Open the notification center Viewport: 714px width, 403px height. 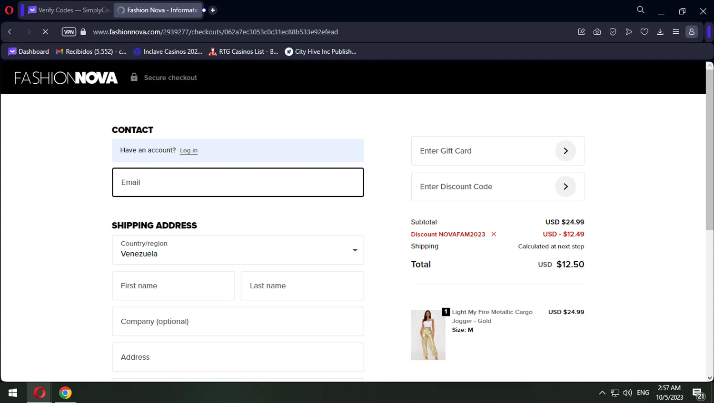coord(698,393)
